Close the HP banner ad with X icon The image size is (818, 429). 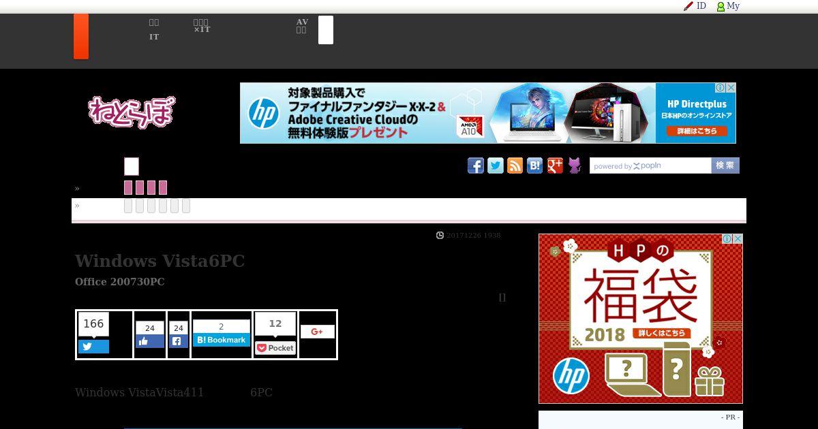coord(731,88)
